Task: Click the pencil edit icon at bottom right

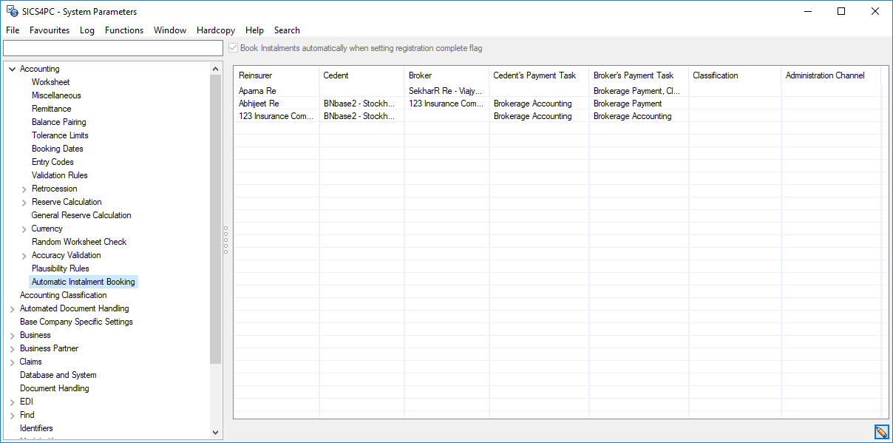Action: [881, 431]
